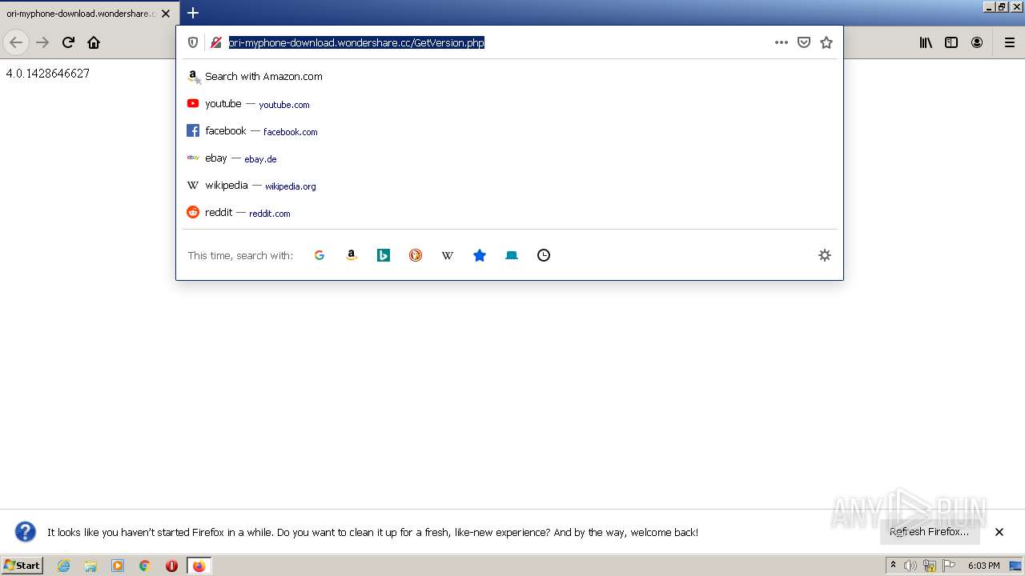Dismiss the Firefox refresh notification
This screenshot has height=576, width=1025.
[999, 532]
